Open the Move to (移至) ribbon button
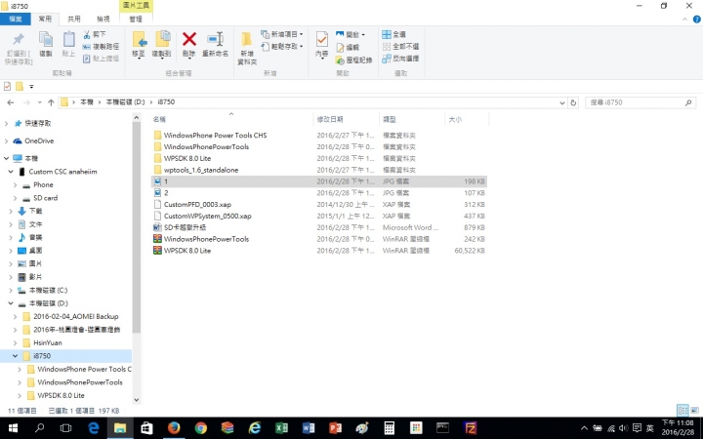 click(139, 44)
